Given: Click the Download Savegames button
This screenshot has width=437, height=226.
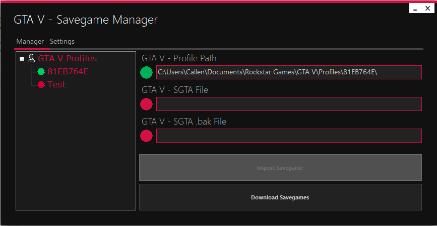Looking at the screenshot, I should pyautogui.click(x=280, y=197).
